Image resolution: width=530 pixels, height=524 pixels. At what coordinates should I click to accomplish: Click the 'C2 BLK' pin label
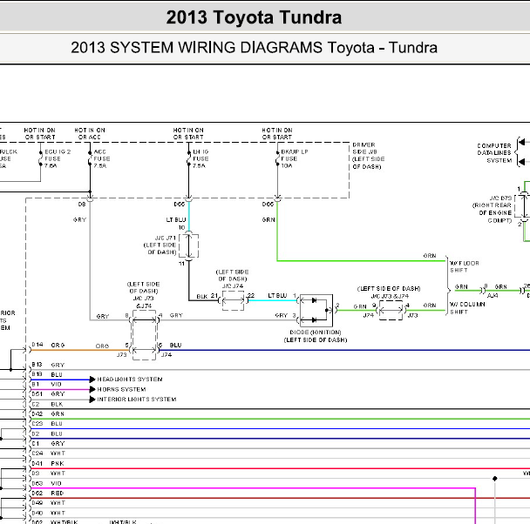47,404
